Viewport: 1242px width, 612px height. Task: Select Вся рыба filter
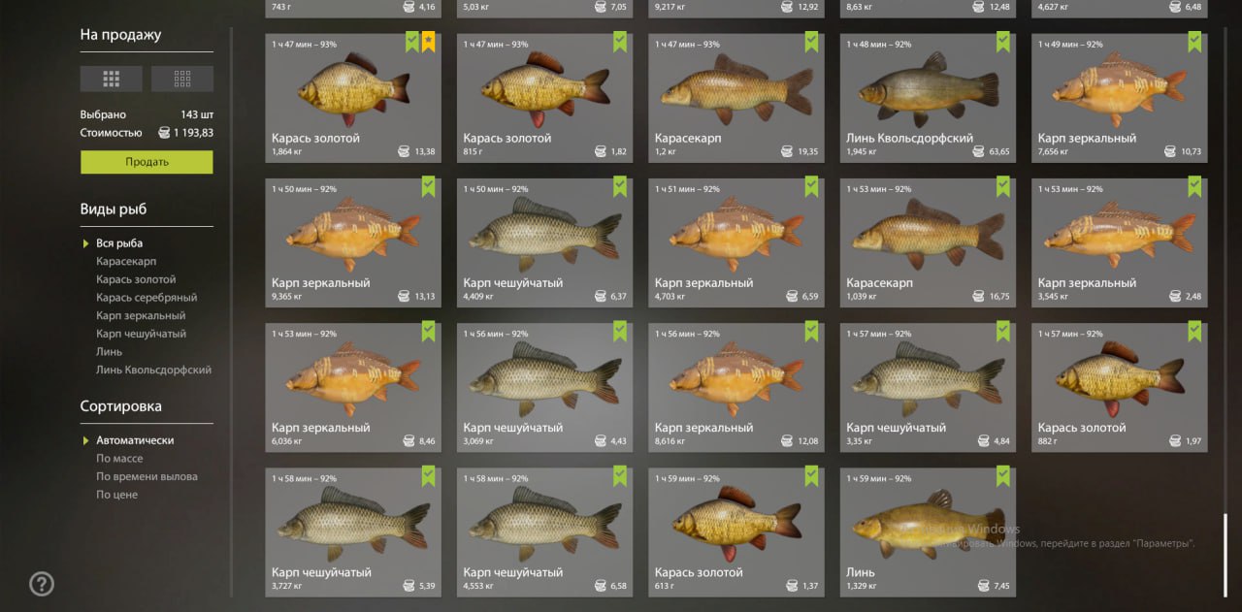point(119,243)
